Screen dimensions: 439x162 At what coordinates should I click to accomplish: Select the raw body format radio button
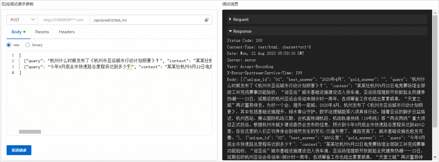(x=9, y=45)
